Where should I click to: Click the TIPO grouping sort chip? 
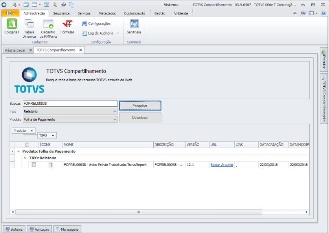point(47,135)
